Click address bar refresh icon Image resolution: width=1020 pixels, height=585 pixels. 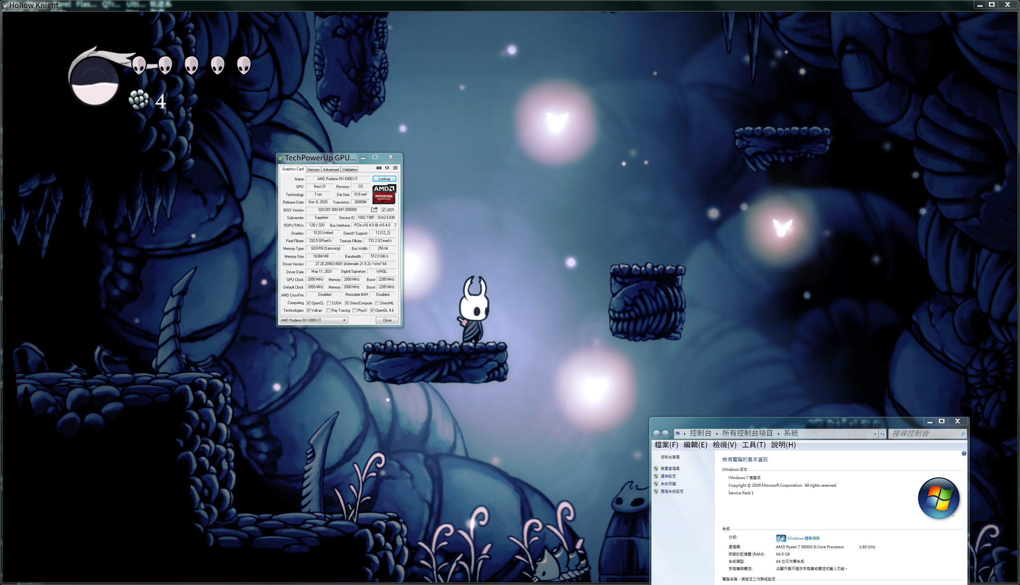click(x=882, y=433)
